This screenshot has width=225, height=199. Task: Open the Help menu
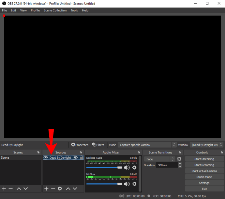click(85, 10)
